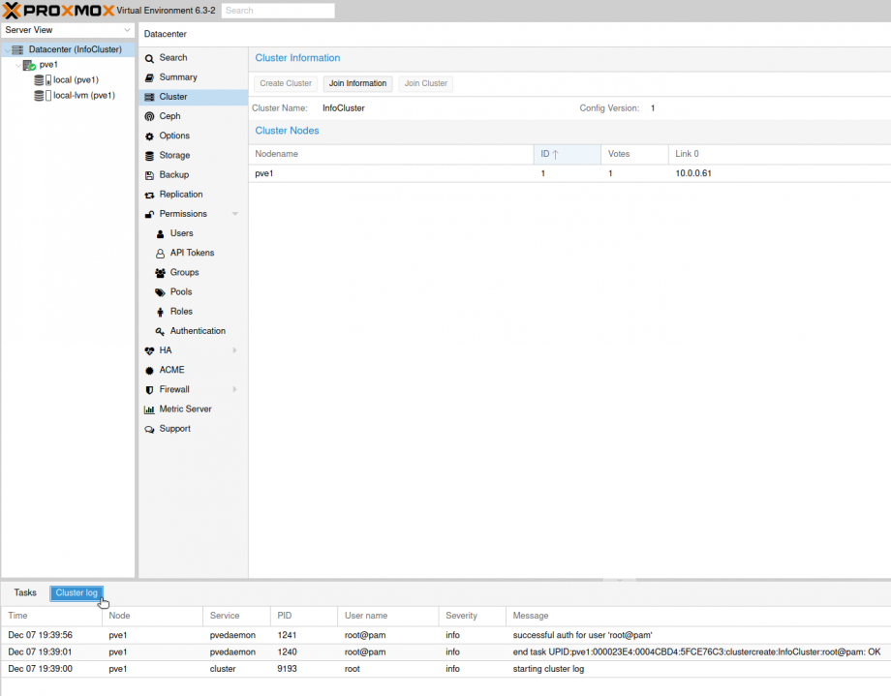Switch to the Tasks tab
Image resolution: width=891 pixels, height=696 pixels.
[24, 592]
